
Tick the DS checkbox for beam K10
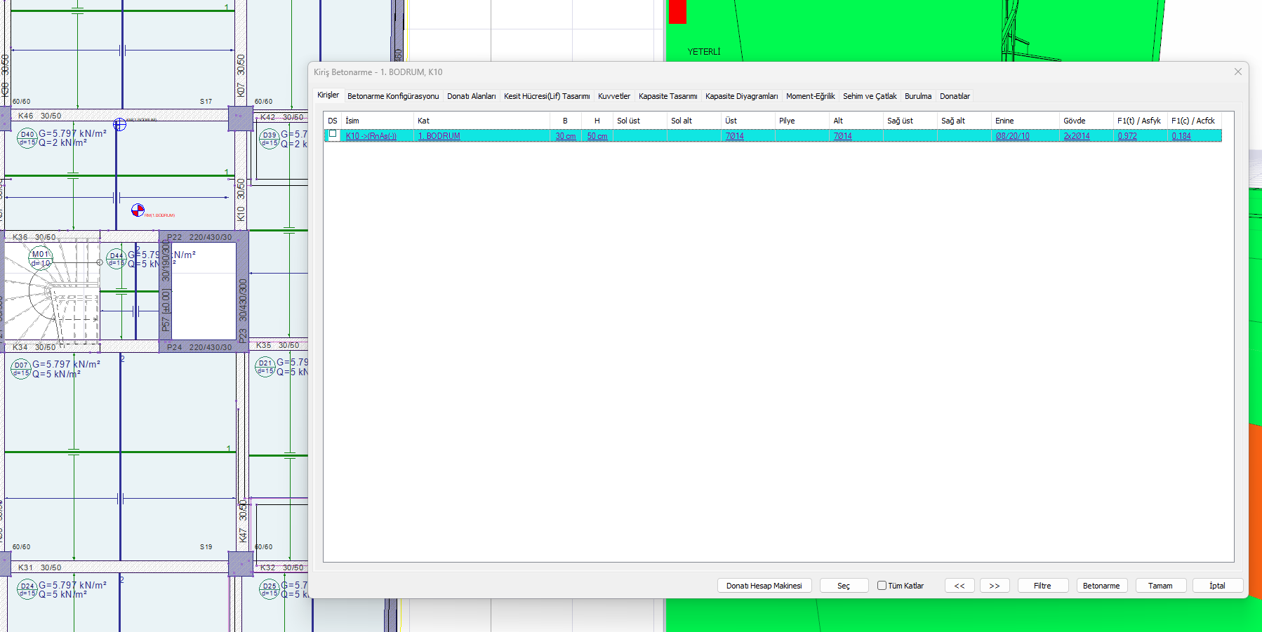pyautogui.click(x=333, y=134)
